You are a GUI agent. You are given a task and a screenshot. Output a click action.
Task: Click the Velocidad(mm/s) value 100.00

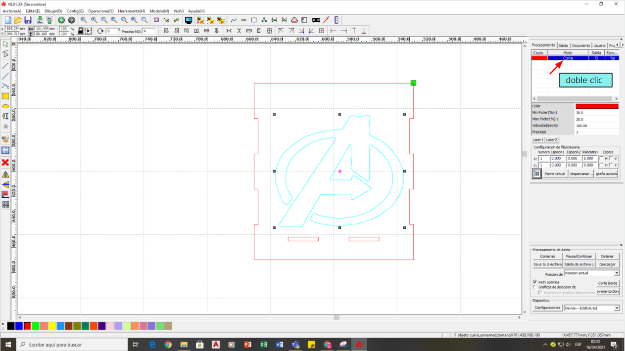point(597,126)
